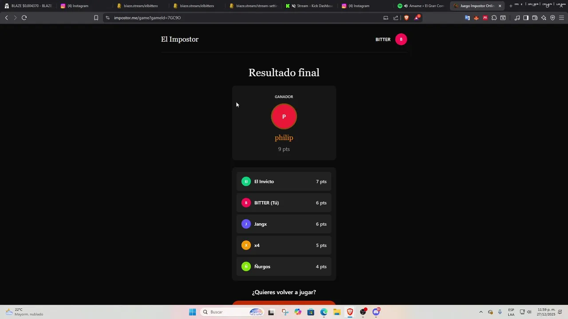Switch to the Amame - El Gran Combo tab
568x319 pixels.
coord(422,6)
